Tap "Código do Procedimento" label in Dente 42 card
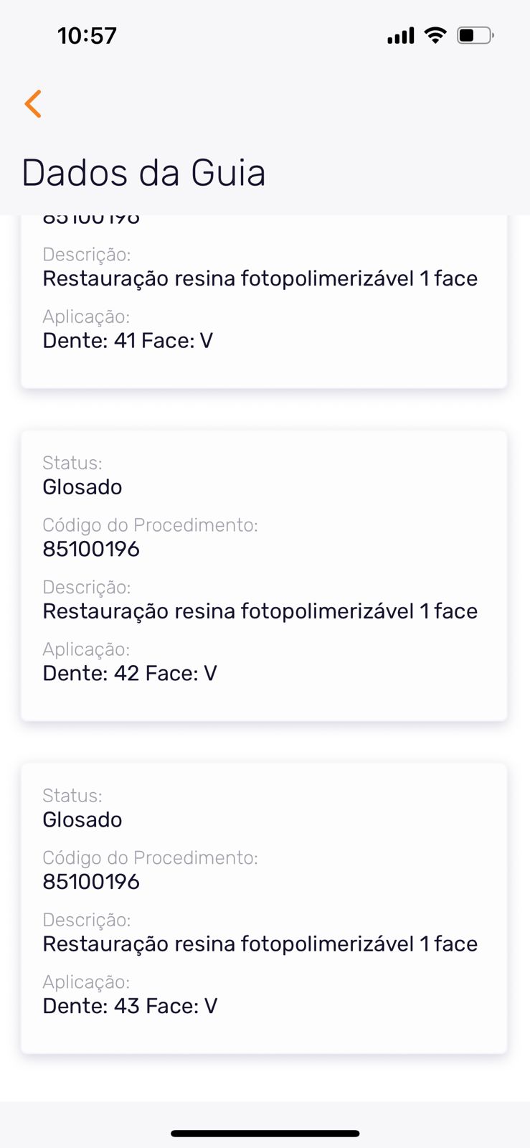Screen dimensions: 530x1148 150,525
